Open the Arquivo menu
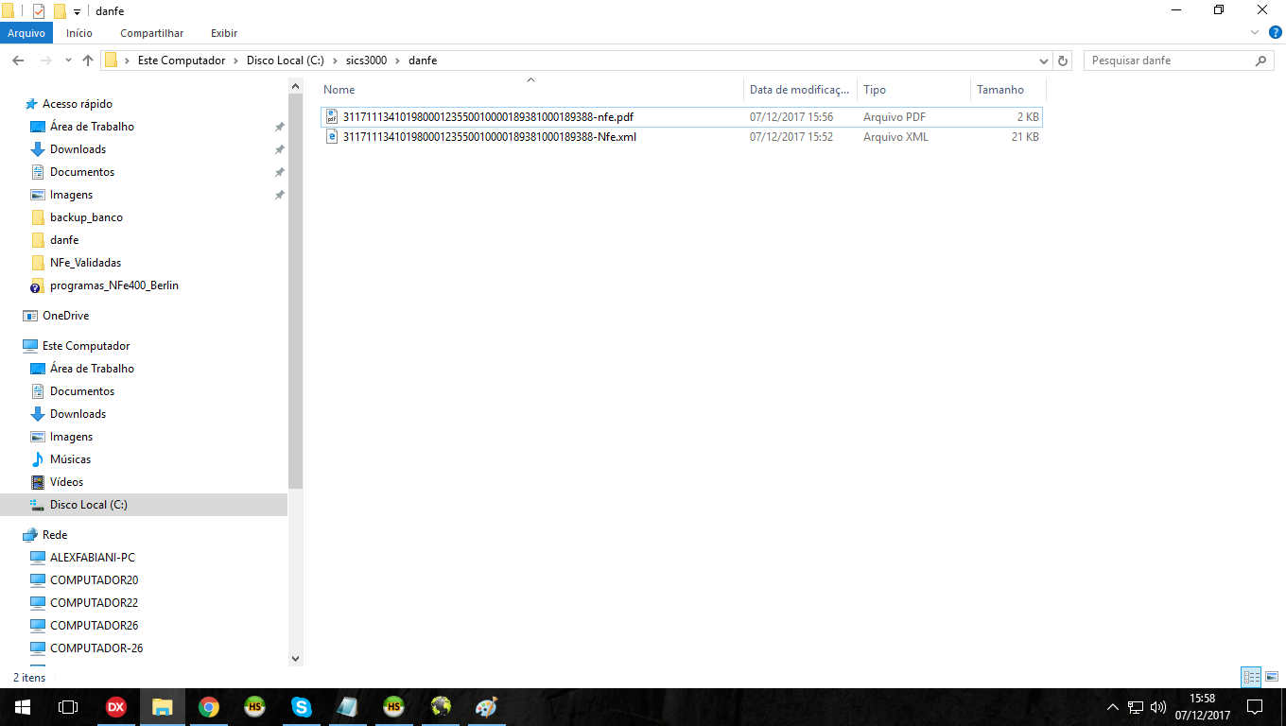 (x=26, y=33)
